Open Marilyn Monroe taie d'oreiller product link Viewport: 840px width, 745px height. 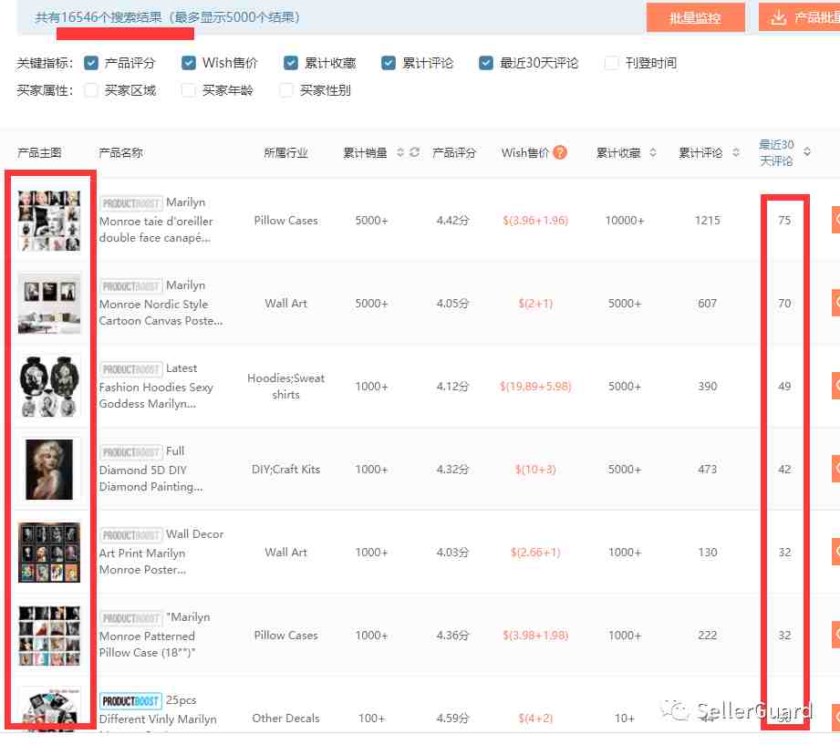click(x=156, y=221)
